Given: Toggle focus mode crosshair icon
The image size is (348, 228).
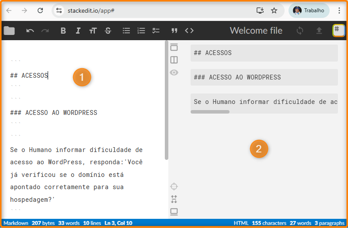Looking at the screenshot, I should (174, 187).
